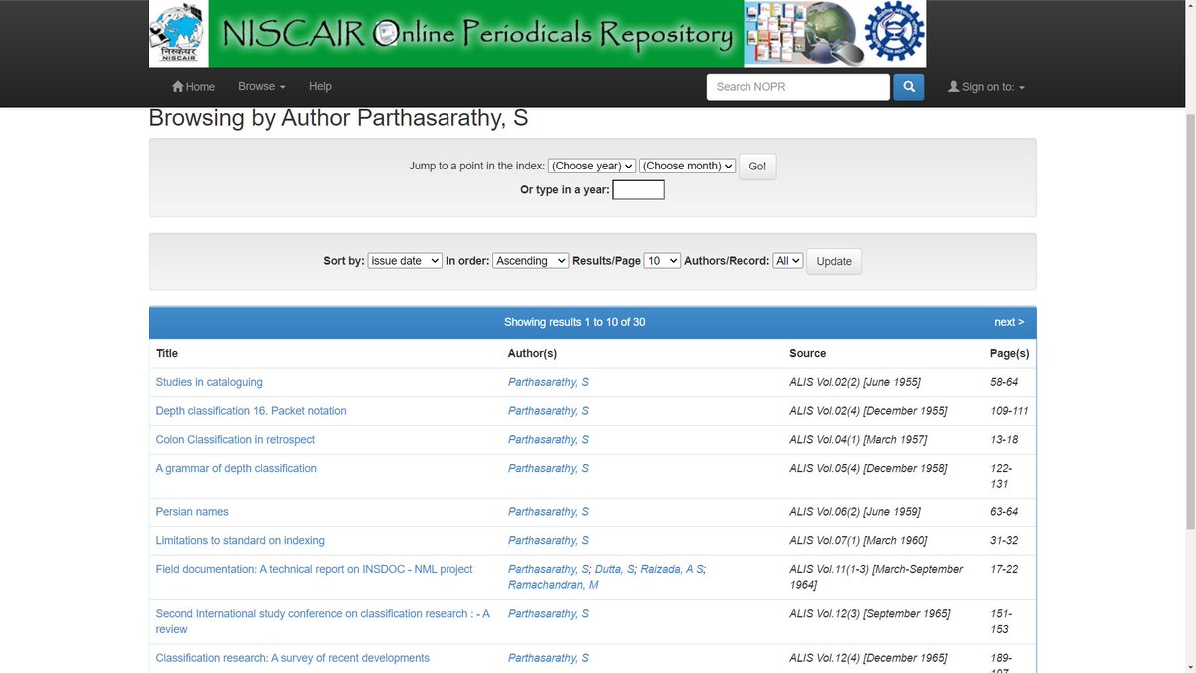1196x673 pixels.
Task: Click the CSIR emblem at banner right
Action: (893, 34)
